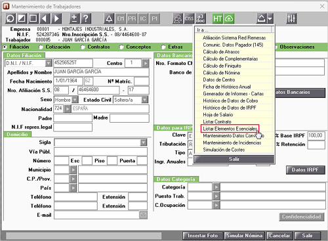Select the Filiación radio button
The height and width of the screenshot is (241, 328).
pyautogui.click(x=5, y=47)
